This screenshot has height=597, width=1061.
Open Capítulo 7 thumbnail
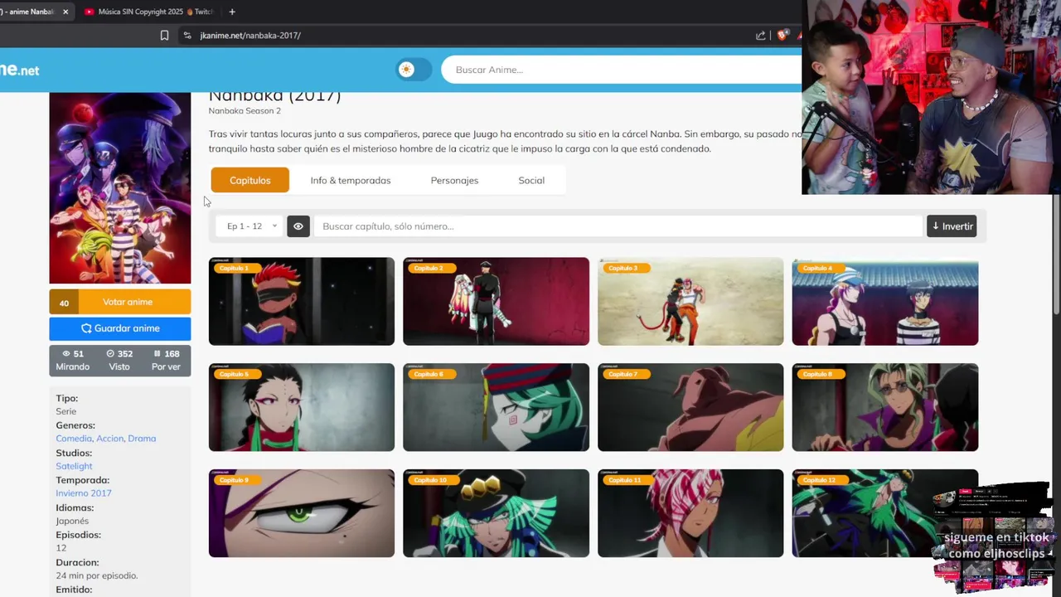click(x=690, y=407)
